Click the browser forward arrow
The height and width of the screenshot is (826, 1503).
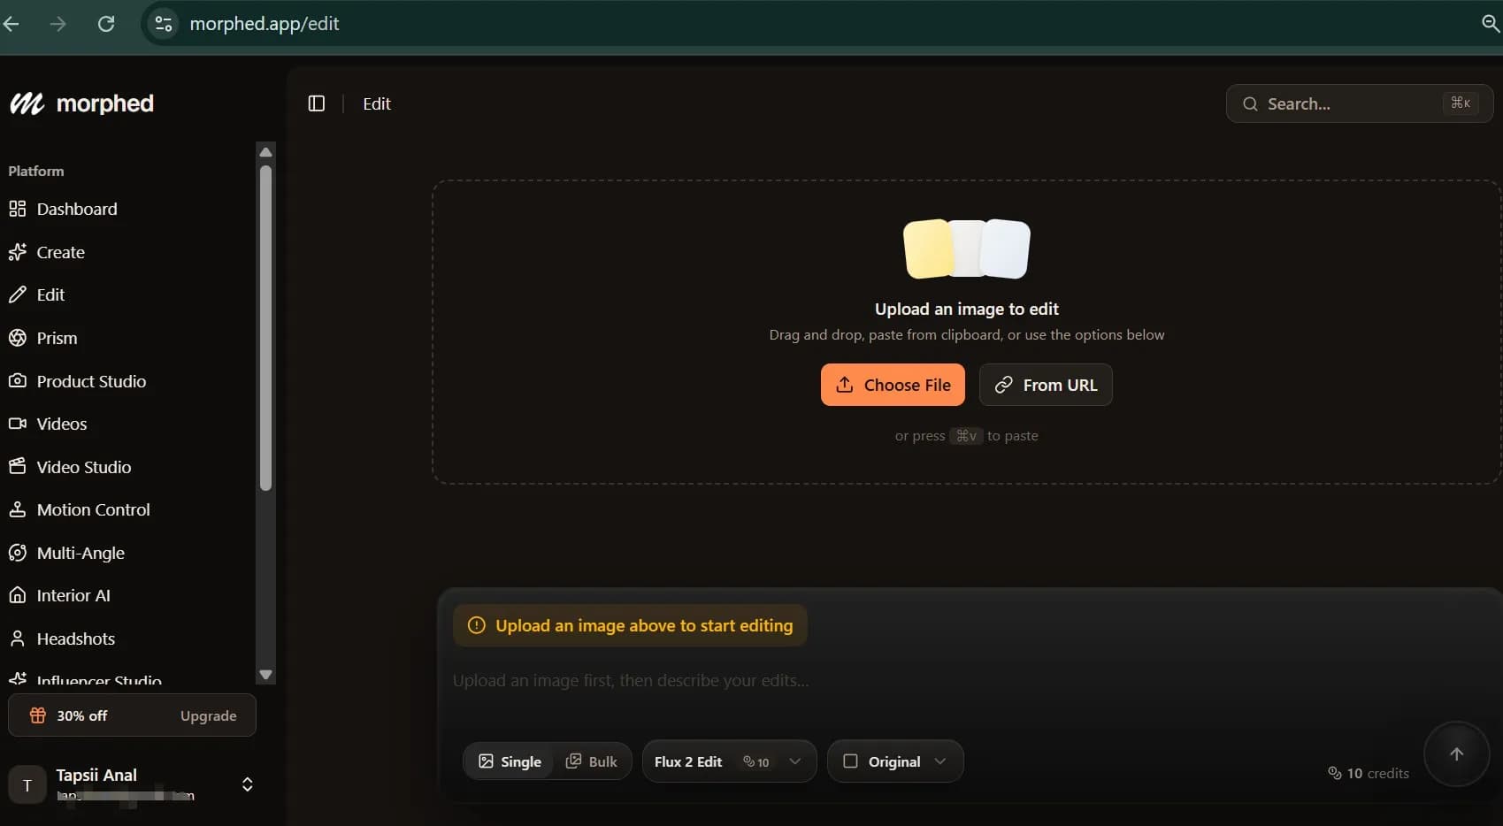[x=58, y=24]
